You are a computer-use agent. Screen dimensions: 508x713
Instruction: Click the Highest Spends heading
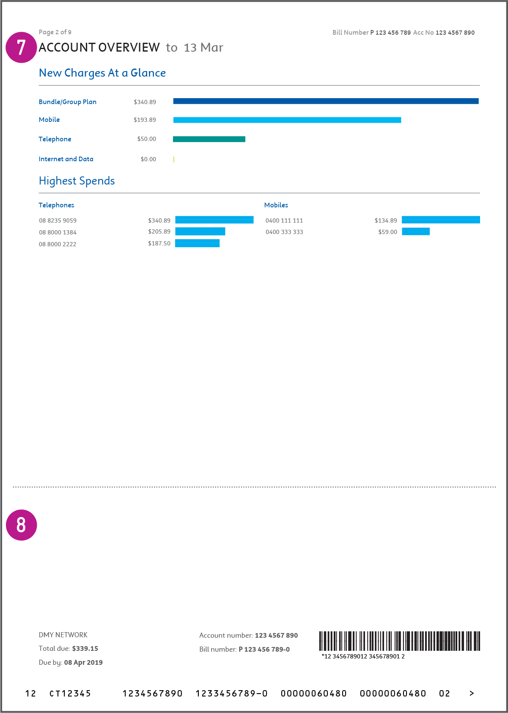77,181
